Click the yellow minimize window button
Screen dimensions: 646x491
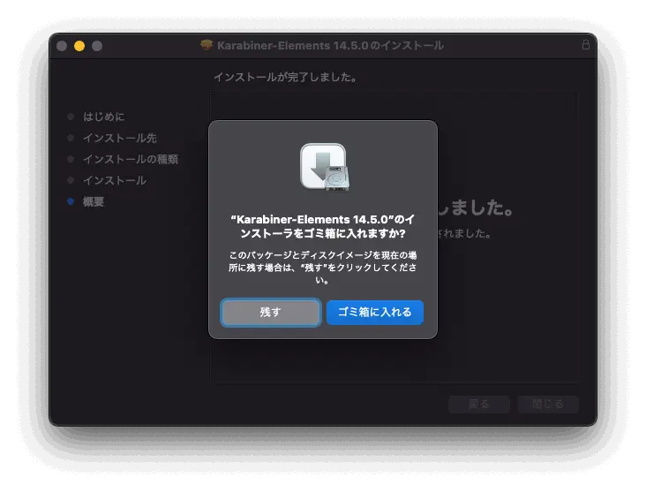pos(79,46)
